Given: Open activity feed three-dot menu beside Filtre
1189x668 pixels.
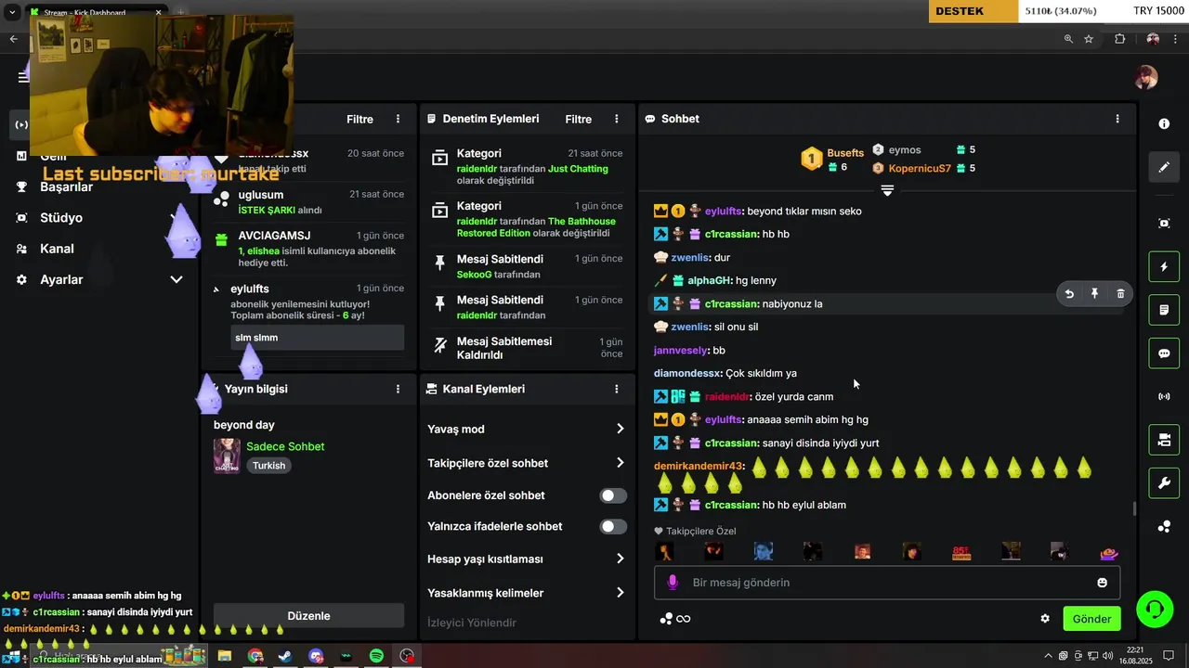Looking at the screenshot, I should 398,119.
